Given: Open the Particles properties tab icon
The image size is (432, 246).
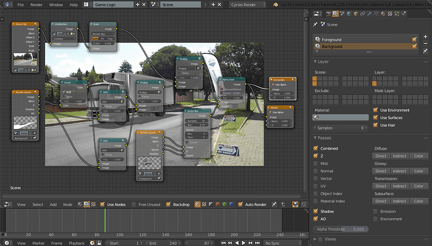Looking at the screenshot, I should [x=397, y=14].
